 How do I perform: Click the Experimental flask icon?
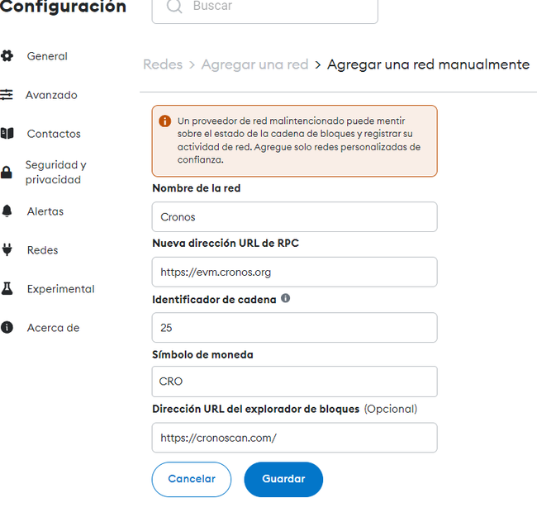[x=7, y=289]
